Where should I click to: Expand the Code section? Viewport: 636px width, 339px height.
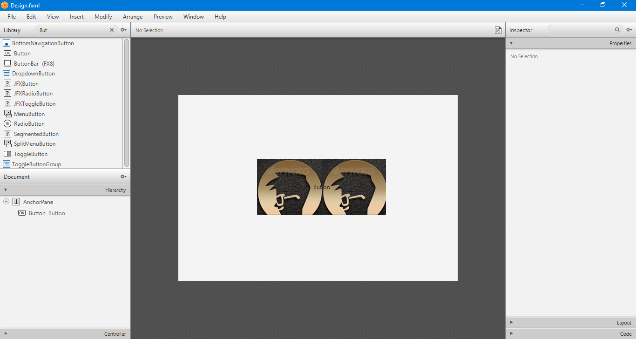(511, 333)
